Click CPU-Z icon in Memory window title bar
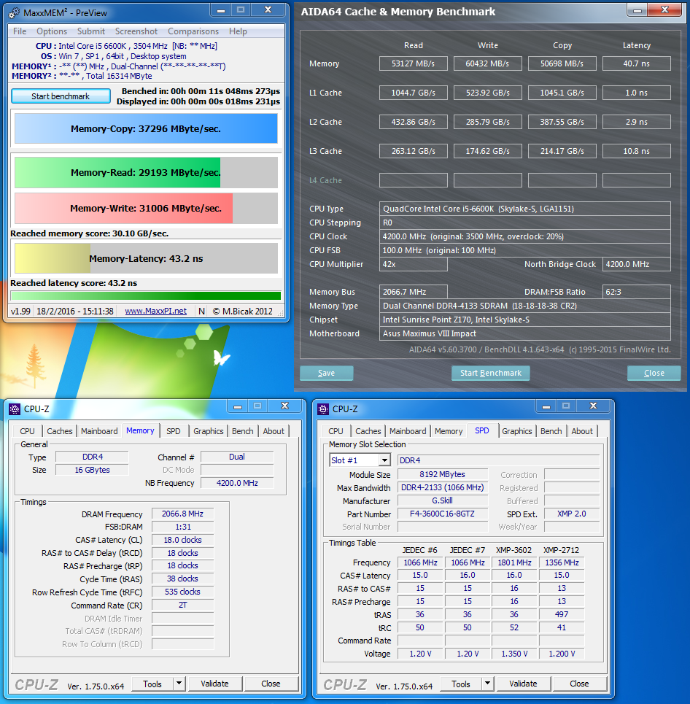This screenshot has height=704, width=690. point(15,409)
